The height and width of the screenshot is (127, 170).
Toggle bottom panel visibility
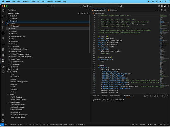(165, 6)
